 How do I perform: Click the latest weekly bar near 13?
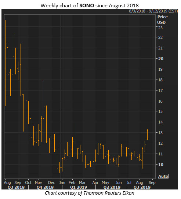(147, 134)
